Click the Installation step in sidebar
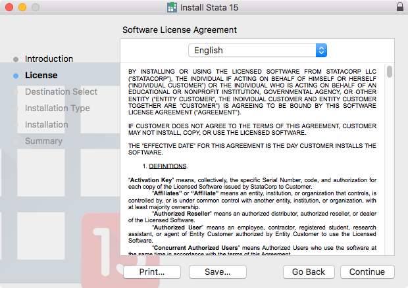This screenshot has width=408, height=288. (46, 125)
